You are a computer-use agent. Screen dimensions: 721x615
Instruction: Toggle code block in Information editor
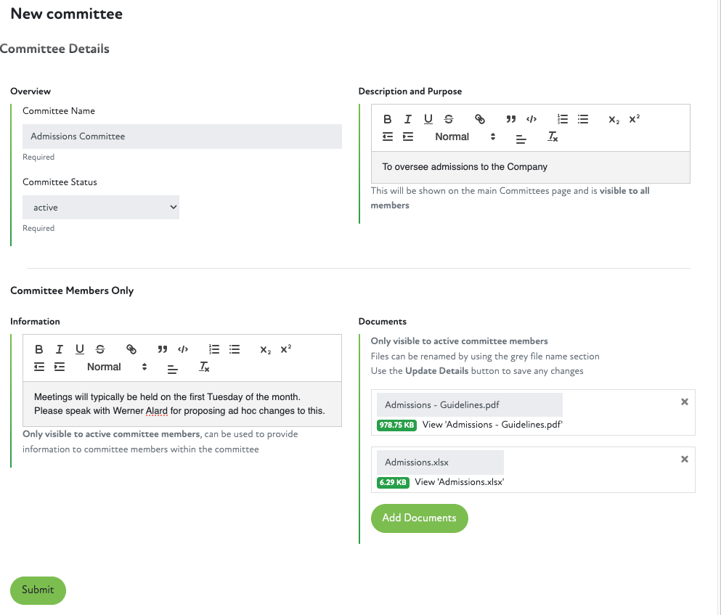183,349
